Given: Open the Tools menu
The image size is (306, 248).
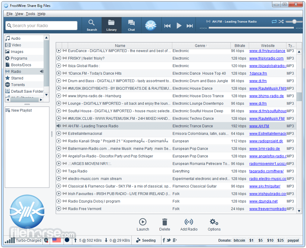Looking at the screenshot, I should (x=30, y=14).
